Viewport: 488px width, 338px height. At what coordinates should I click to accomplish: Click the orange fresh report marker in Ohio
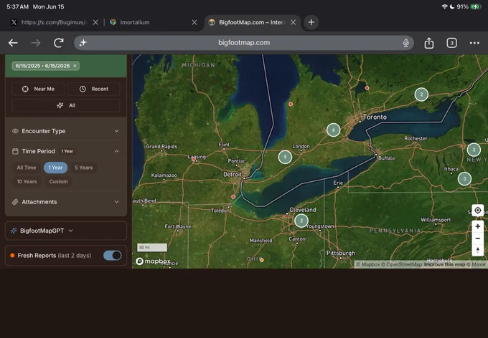(x=262, y=260)
